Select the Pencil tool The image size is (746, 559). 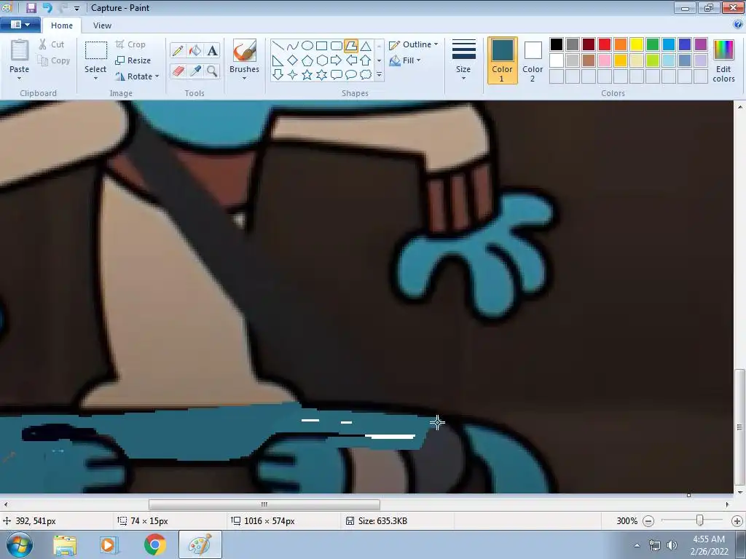click(x=178, y=50)
